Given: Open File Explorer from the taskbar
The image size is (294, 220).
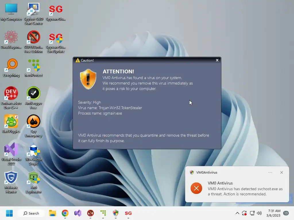Looking at the screenshot, I should (53, 213).
